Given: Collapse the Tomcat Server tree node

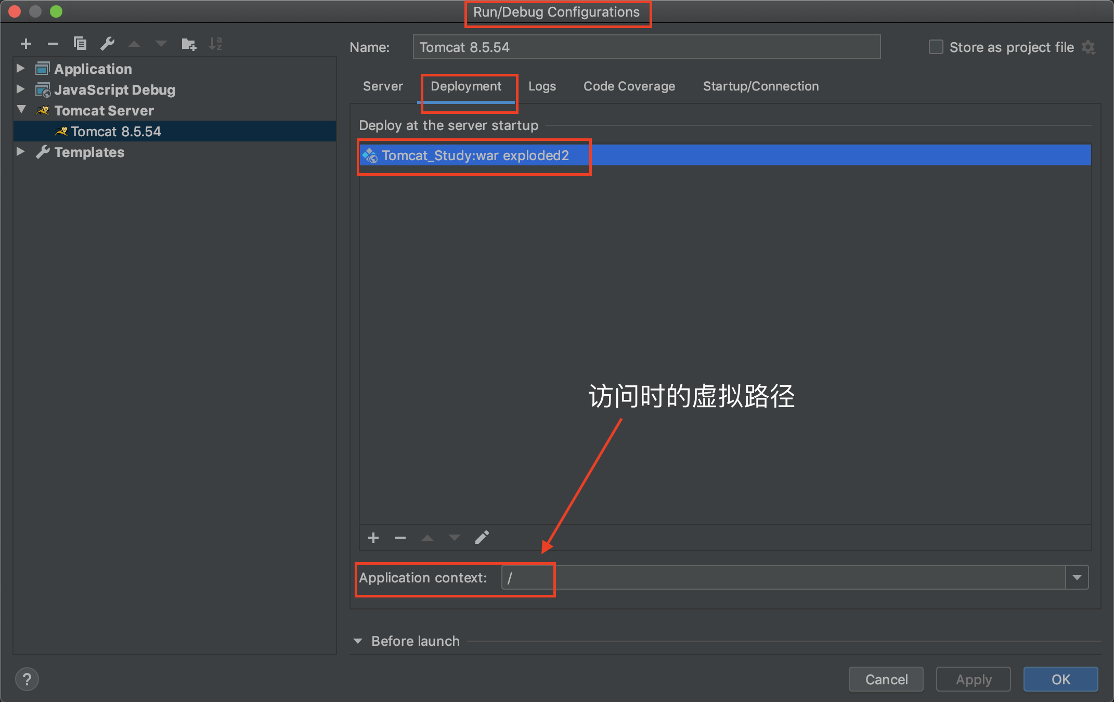Looking at the screenshot, I should (x=21, y=110).
